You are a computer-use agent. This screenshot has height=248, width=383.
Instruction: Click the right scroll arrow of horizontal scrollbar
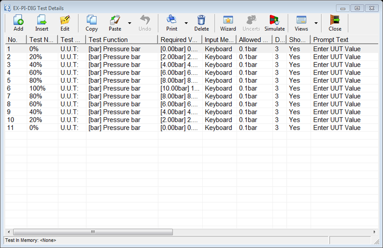click(374, 232)
